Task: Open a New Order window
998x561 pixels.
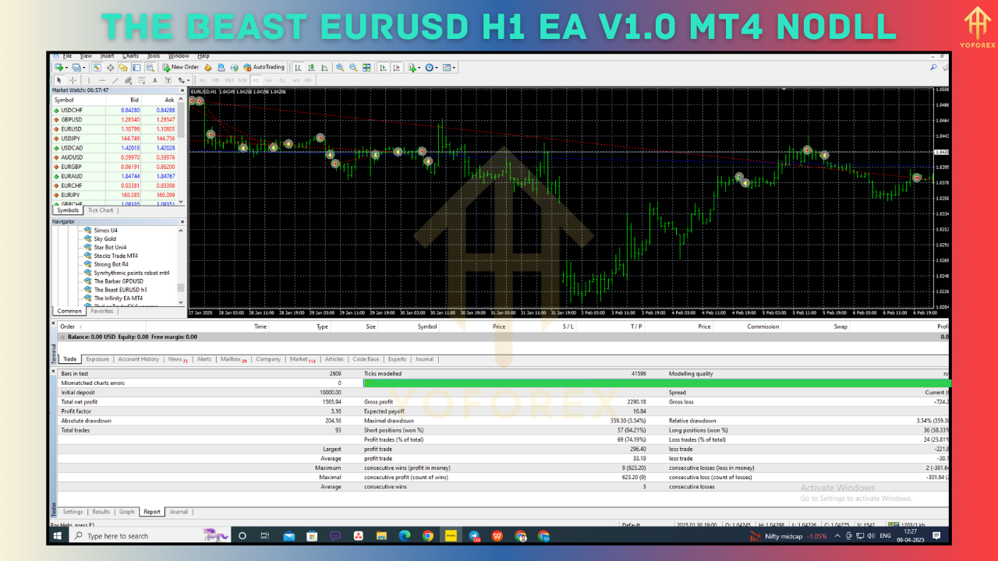Action: [x=181, y=67]
